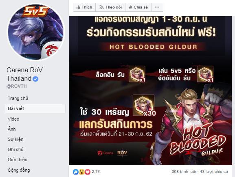Go to the Video section
This screenshot has height=177, width=235.
13,119
